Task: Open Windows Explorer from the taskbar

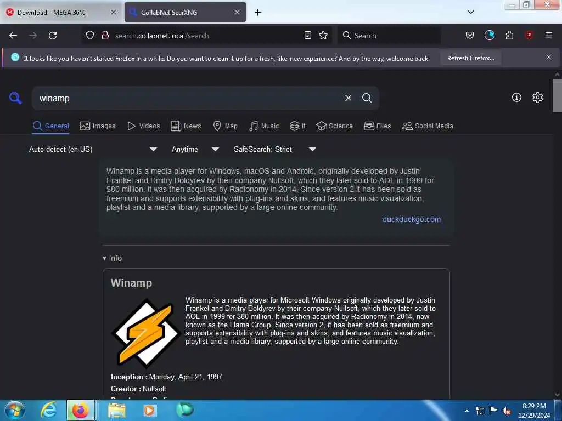Action: pos(117,410)
